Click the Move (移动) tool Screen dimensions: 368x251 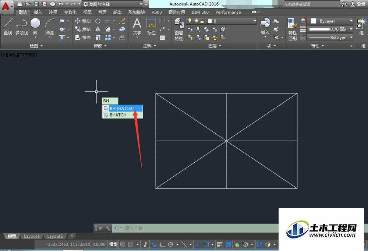(x=82, y=21)
